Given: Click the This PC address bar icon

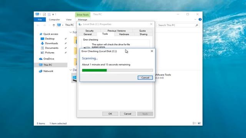Looking at the screenshot, I should [59, 25].
